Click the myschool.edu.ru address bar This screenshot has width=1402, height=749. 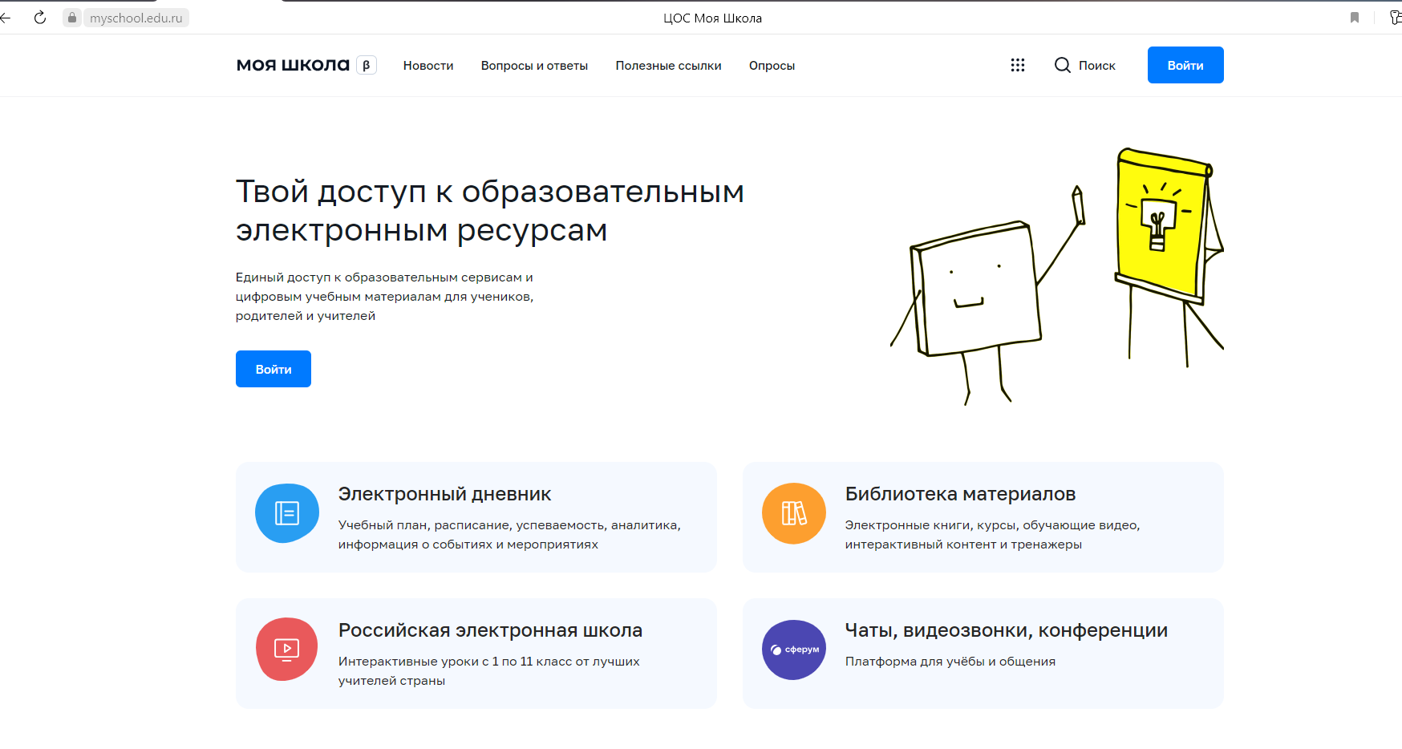[x=136, y=18]
